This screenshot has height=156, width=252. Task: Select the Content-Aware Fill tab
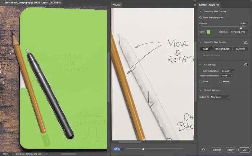[x=209, y=5]
